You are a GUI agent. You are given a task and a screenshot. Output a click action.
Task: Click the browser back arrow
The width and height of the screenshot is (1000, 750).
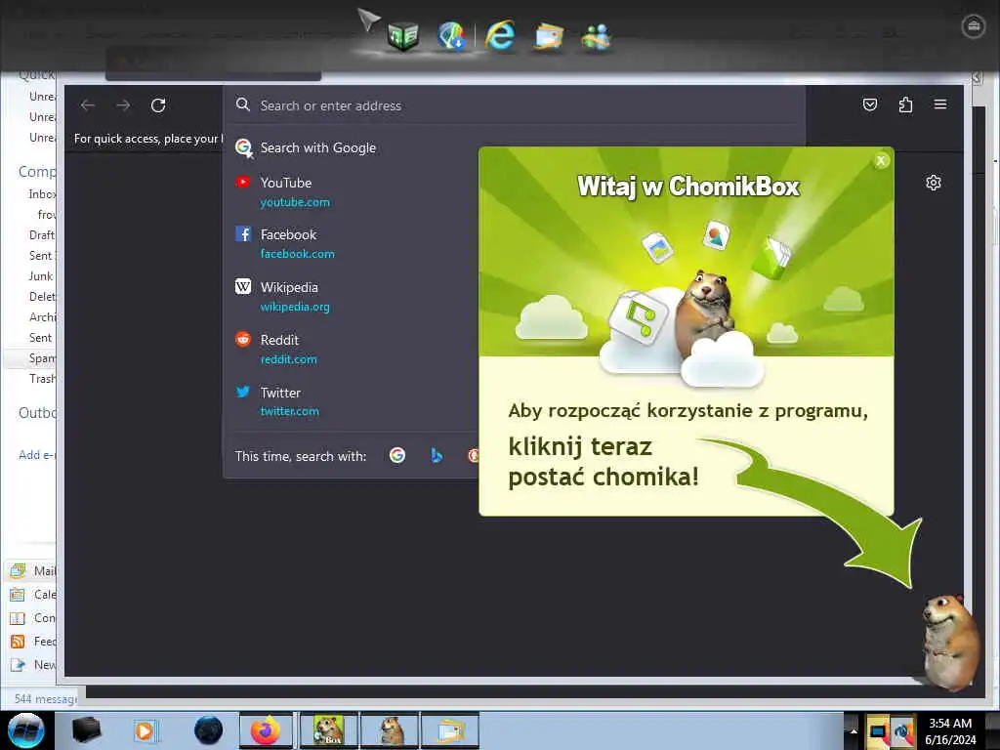(x=88, y=105)
